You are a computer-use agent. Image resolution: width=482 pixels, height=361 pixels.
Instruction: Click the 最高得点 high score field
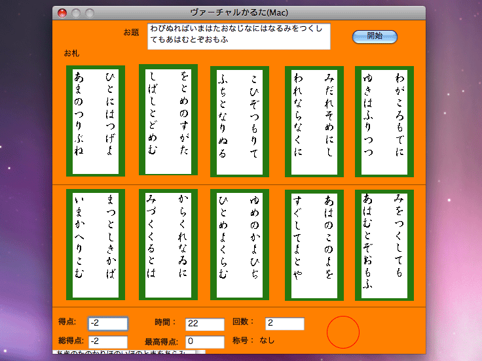coord(205,342)
